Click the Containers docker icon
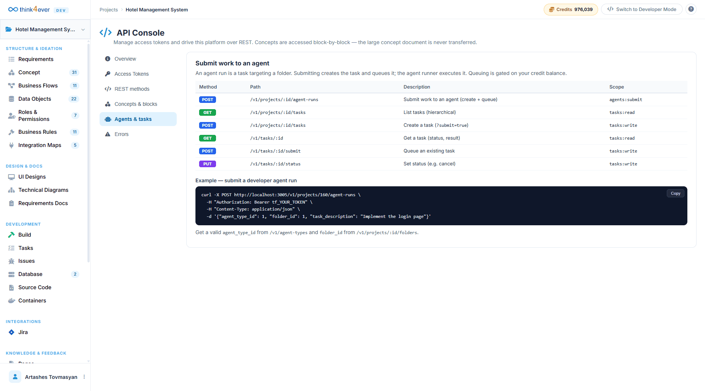Image resolution: width=705 pixels, height=391 pixels. pos(11,301)
